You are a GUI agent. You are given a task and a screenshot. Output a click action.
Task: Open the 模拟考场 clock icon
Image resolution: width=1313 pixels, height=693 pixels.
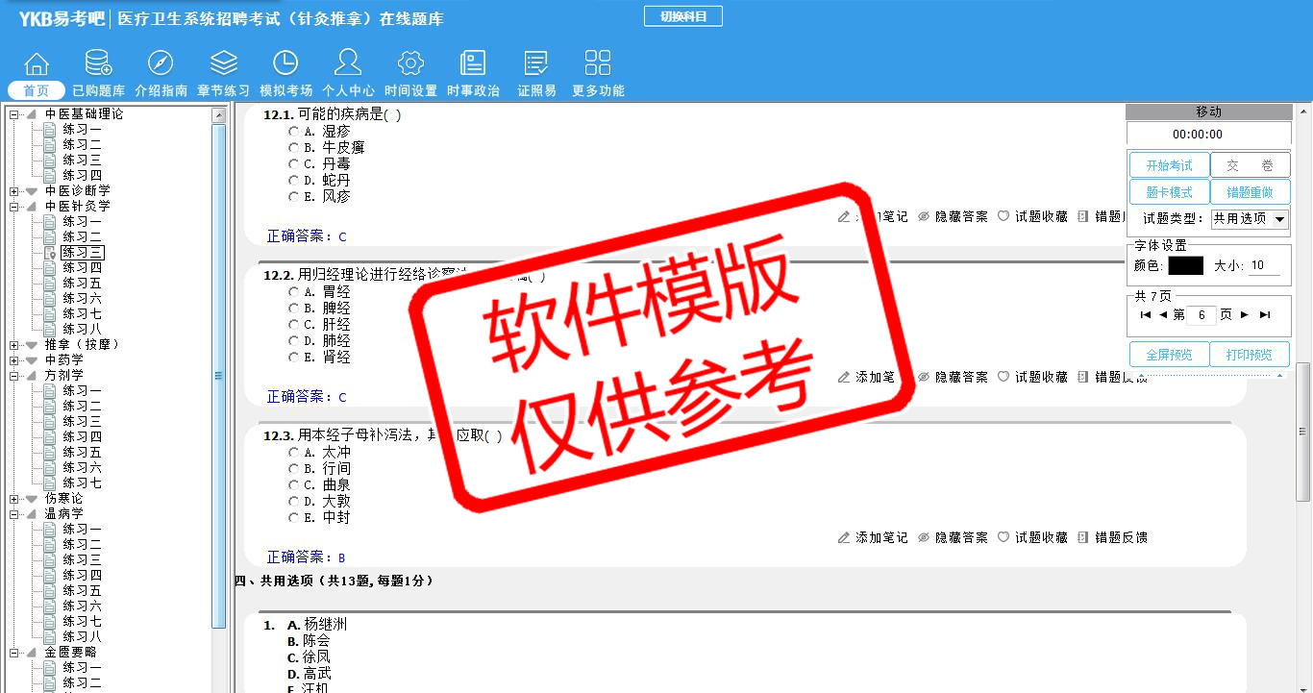coord(285,64)
